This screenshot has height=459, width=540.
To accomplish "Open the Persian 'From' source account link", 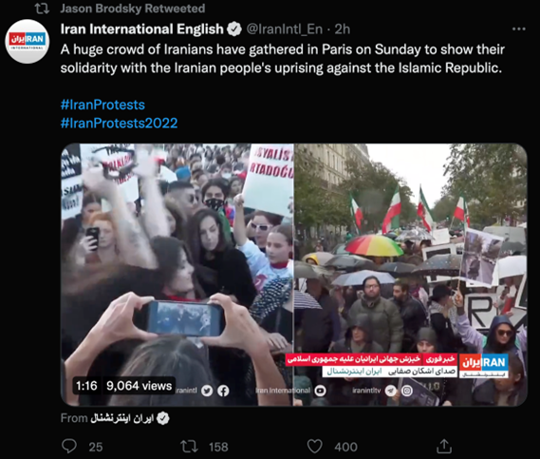I will (121, 418).
